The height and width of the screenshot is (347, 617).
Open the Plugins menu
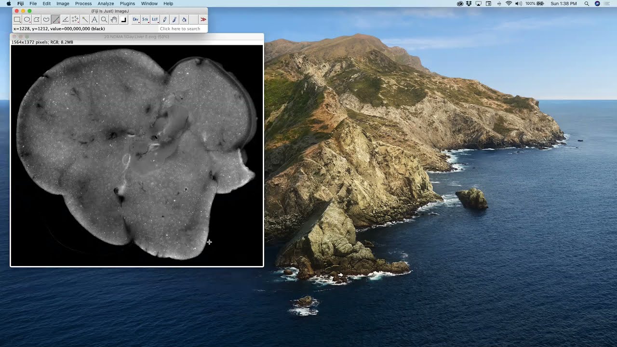(127, 3)
